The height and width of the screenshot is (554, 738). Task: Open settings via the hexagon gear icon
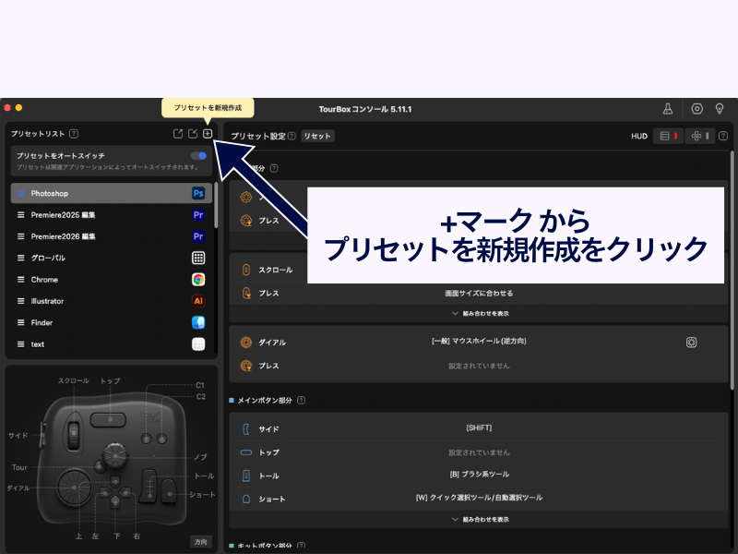(x=696, y=109)
